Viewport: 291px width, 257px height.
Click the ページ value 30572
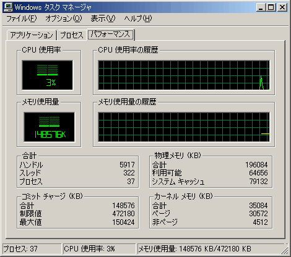[258, 214]
